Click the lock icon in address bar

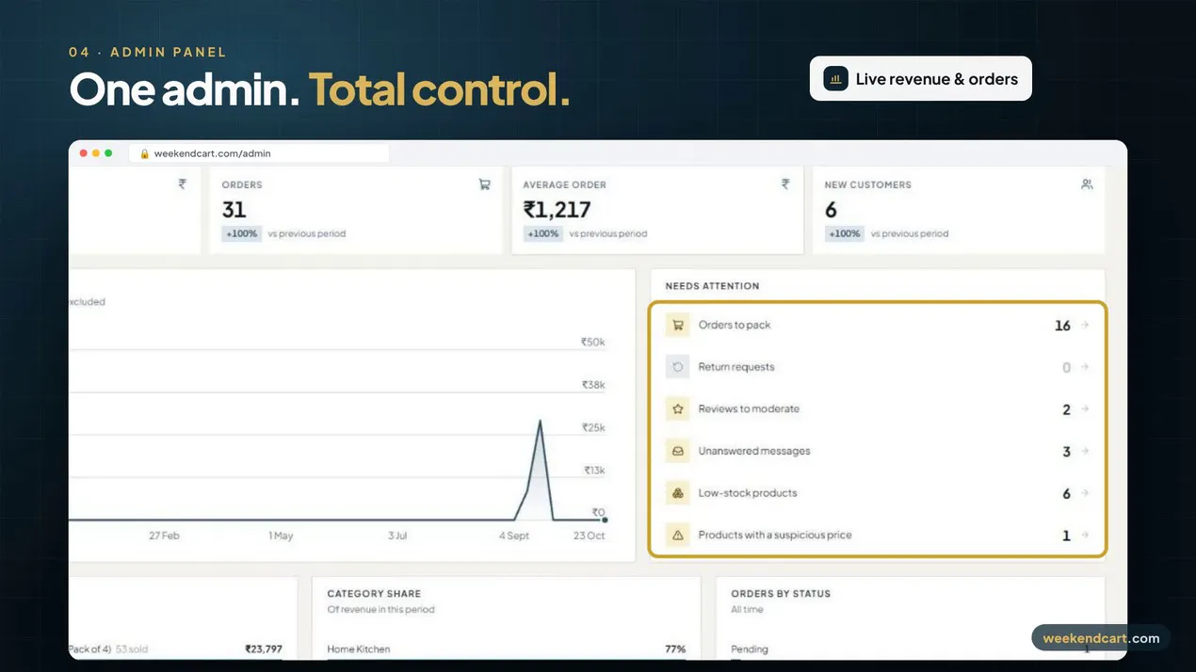click(145, 153)
